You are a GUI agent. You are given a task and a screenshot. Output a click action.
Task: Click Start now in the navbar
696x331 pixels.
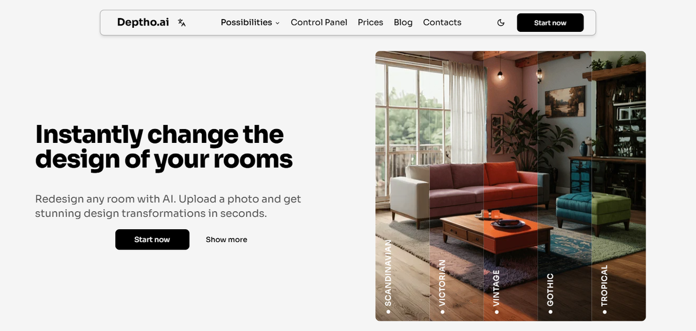pos(550,23)
